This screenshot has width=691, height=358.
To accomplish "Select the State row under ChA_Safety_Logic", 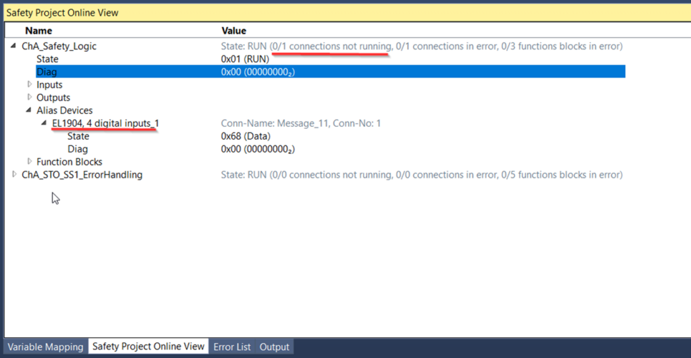I will (47, 59).
